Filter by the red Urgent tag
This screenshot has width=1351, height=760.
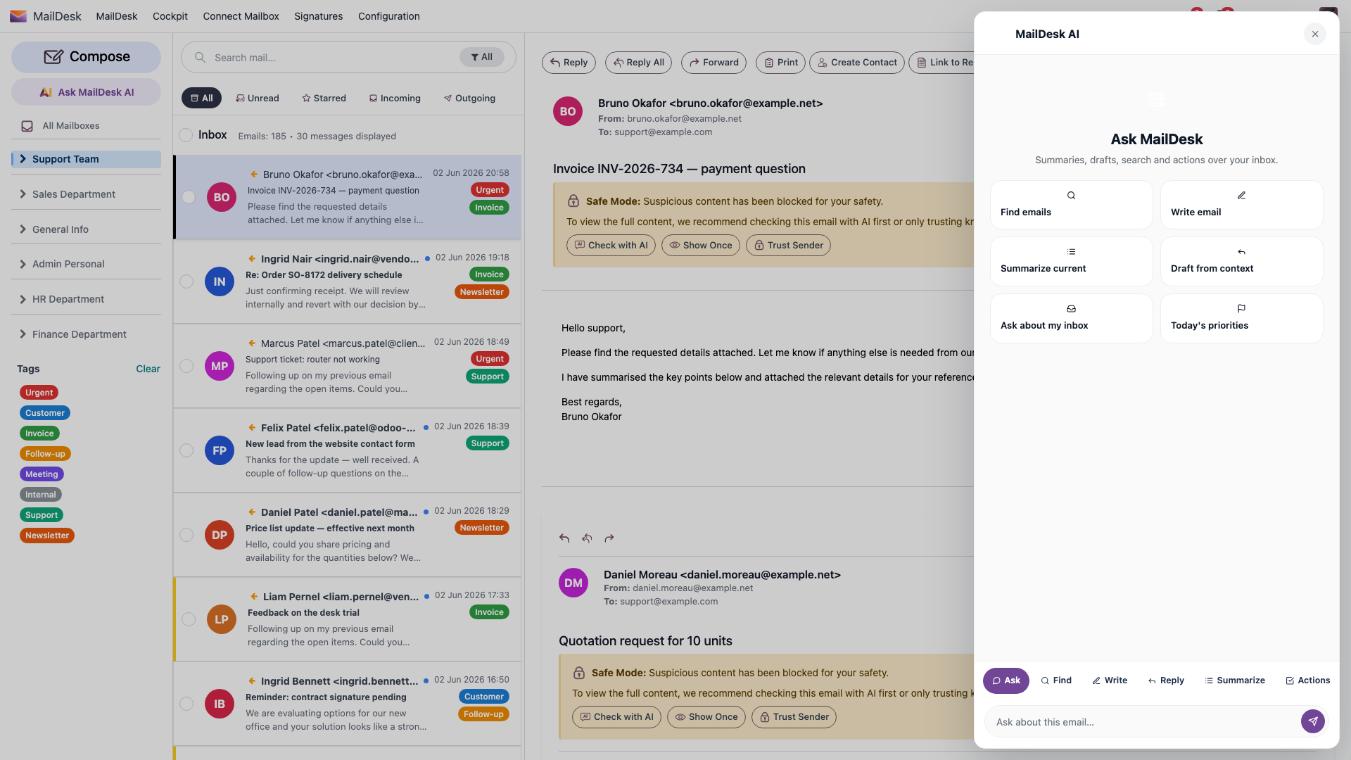point(39,393)
